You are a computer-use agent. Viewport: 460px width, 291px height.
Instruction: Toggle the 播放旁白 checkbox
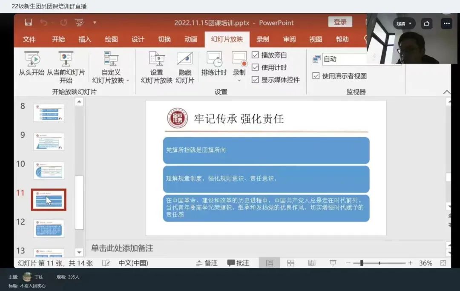(256, 55)
